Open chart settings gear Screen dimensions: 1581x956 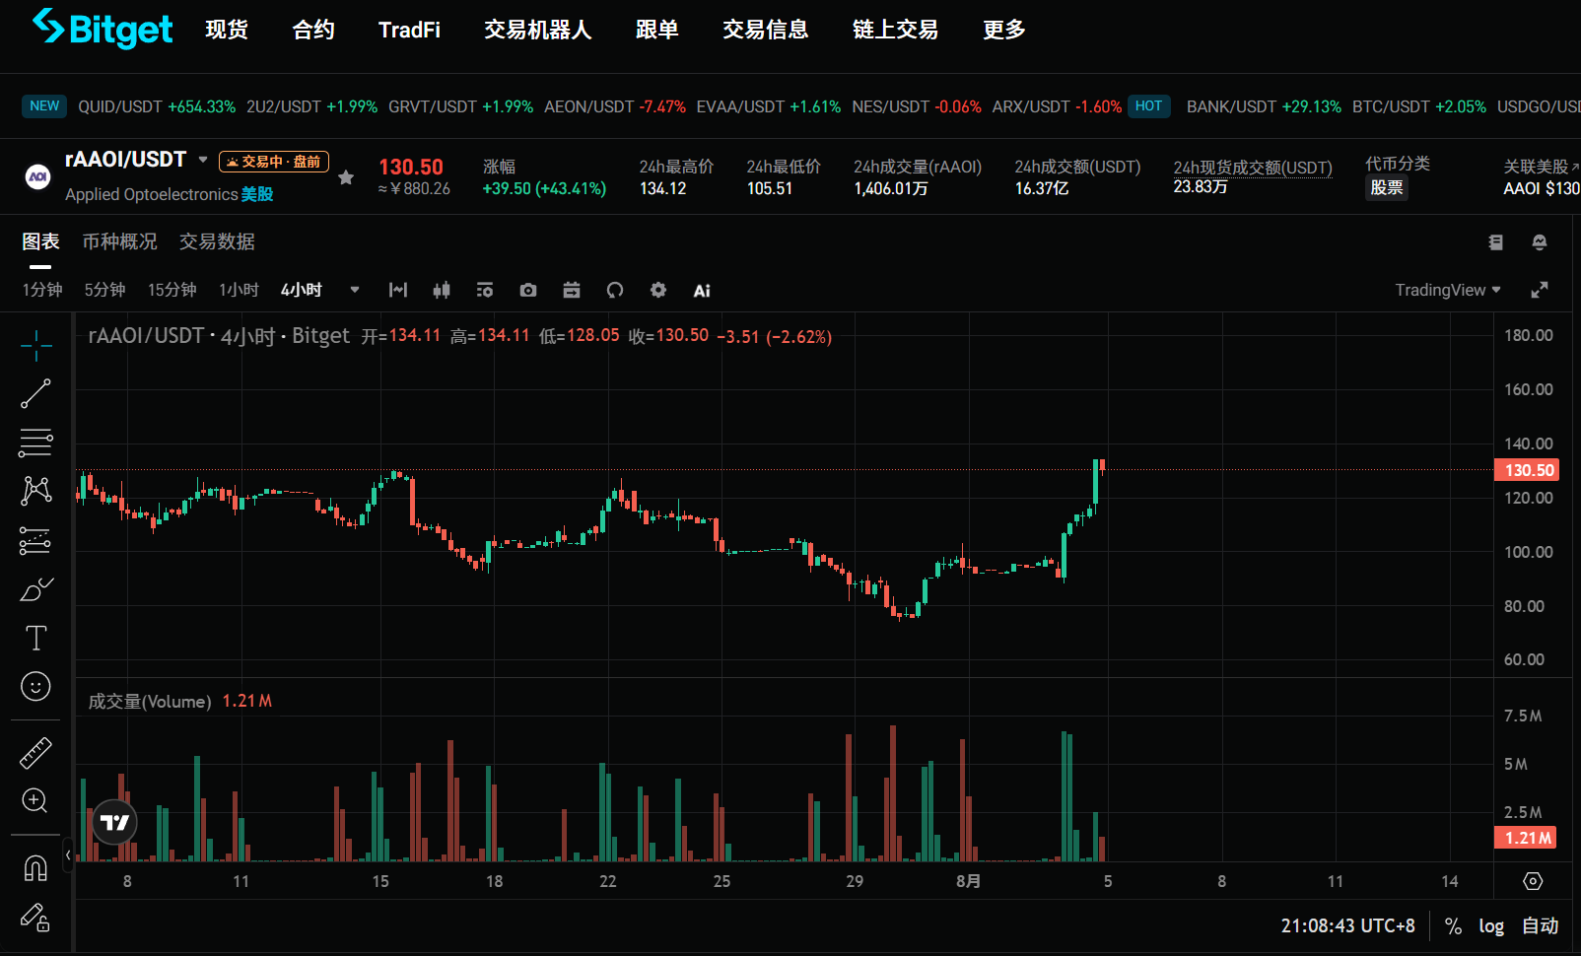coord(658,290)
